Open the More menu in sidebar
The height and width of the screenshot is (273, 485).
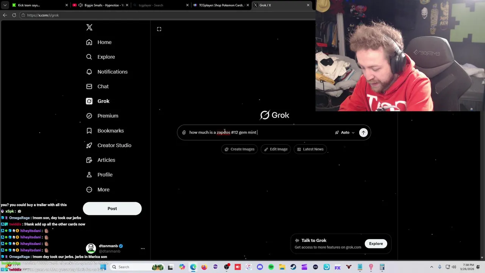[x=98, y=190]
